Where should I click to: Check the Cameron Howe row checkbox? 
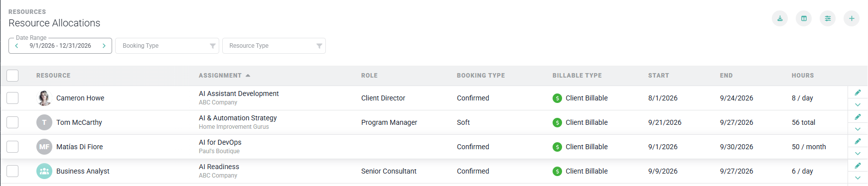pyautogui.click(x=12, y=98)
